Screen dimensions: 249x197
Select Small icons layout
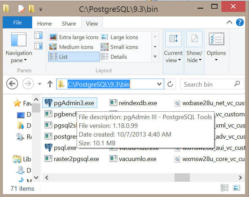pyautogui.click(x=119, y=47)
